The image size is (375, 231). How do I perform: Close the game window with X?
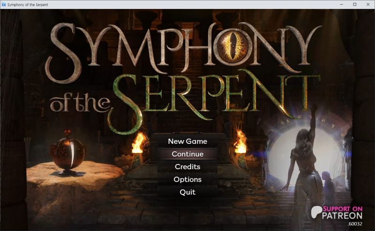368,5
